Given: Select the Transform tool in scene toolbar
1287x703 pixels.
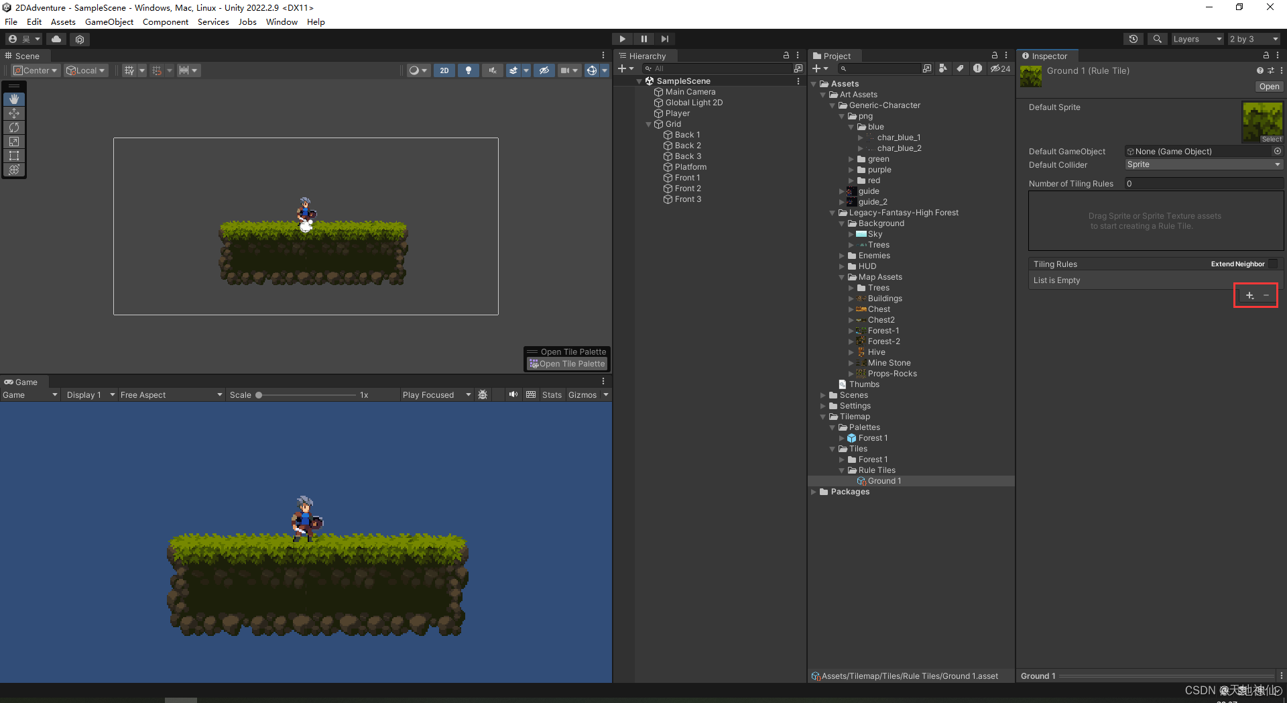Looking at the screenshot, I should click(14, 170).
